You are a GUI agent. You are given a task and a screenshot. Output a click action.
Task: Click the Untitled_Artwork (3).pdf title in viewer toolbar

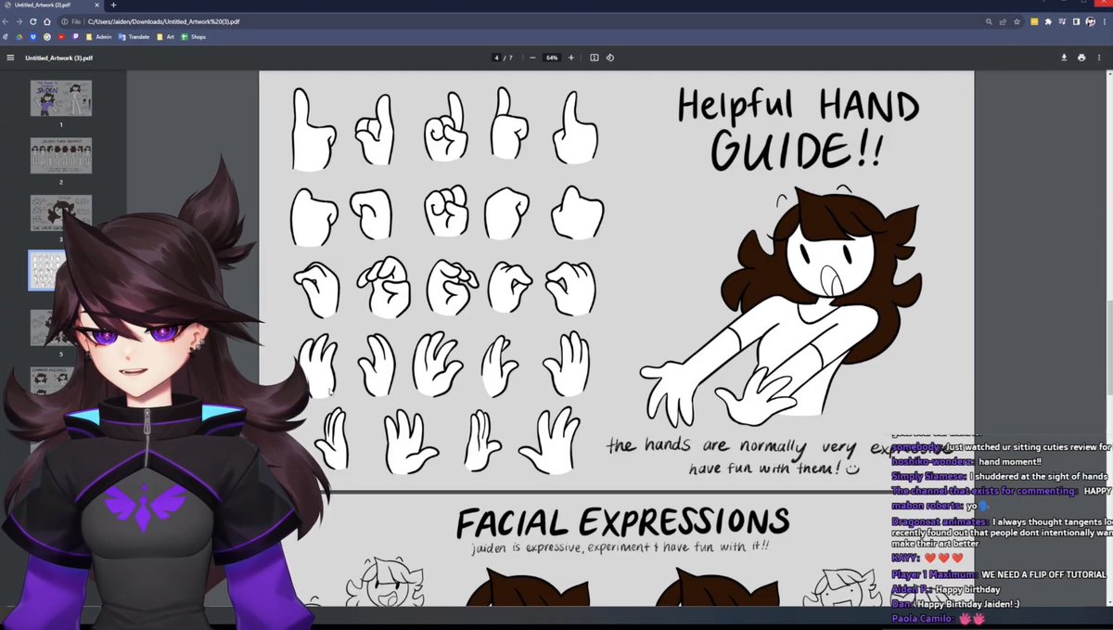click(x=58, y=58)
